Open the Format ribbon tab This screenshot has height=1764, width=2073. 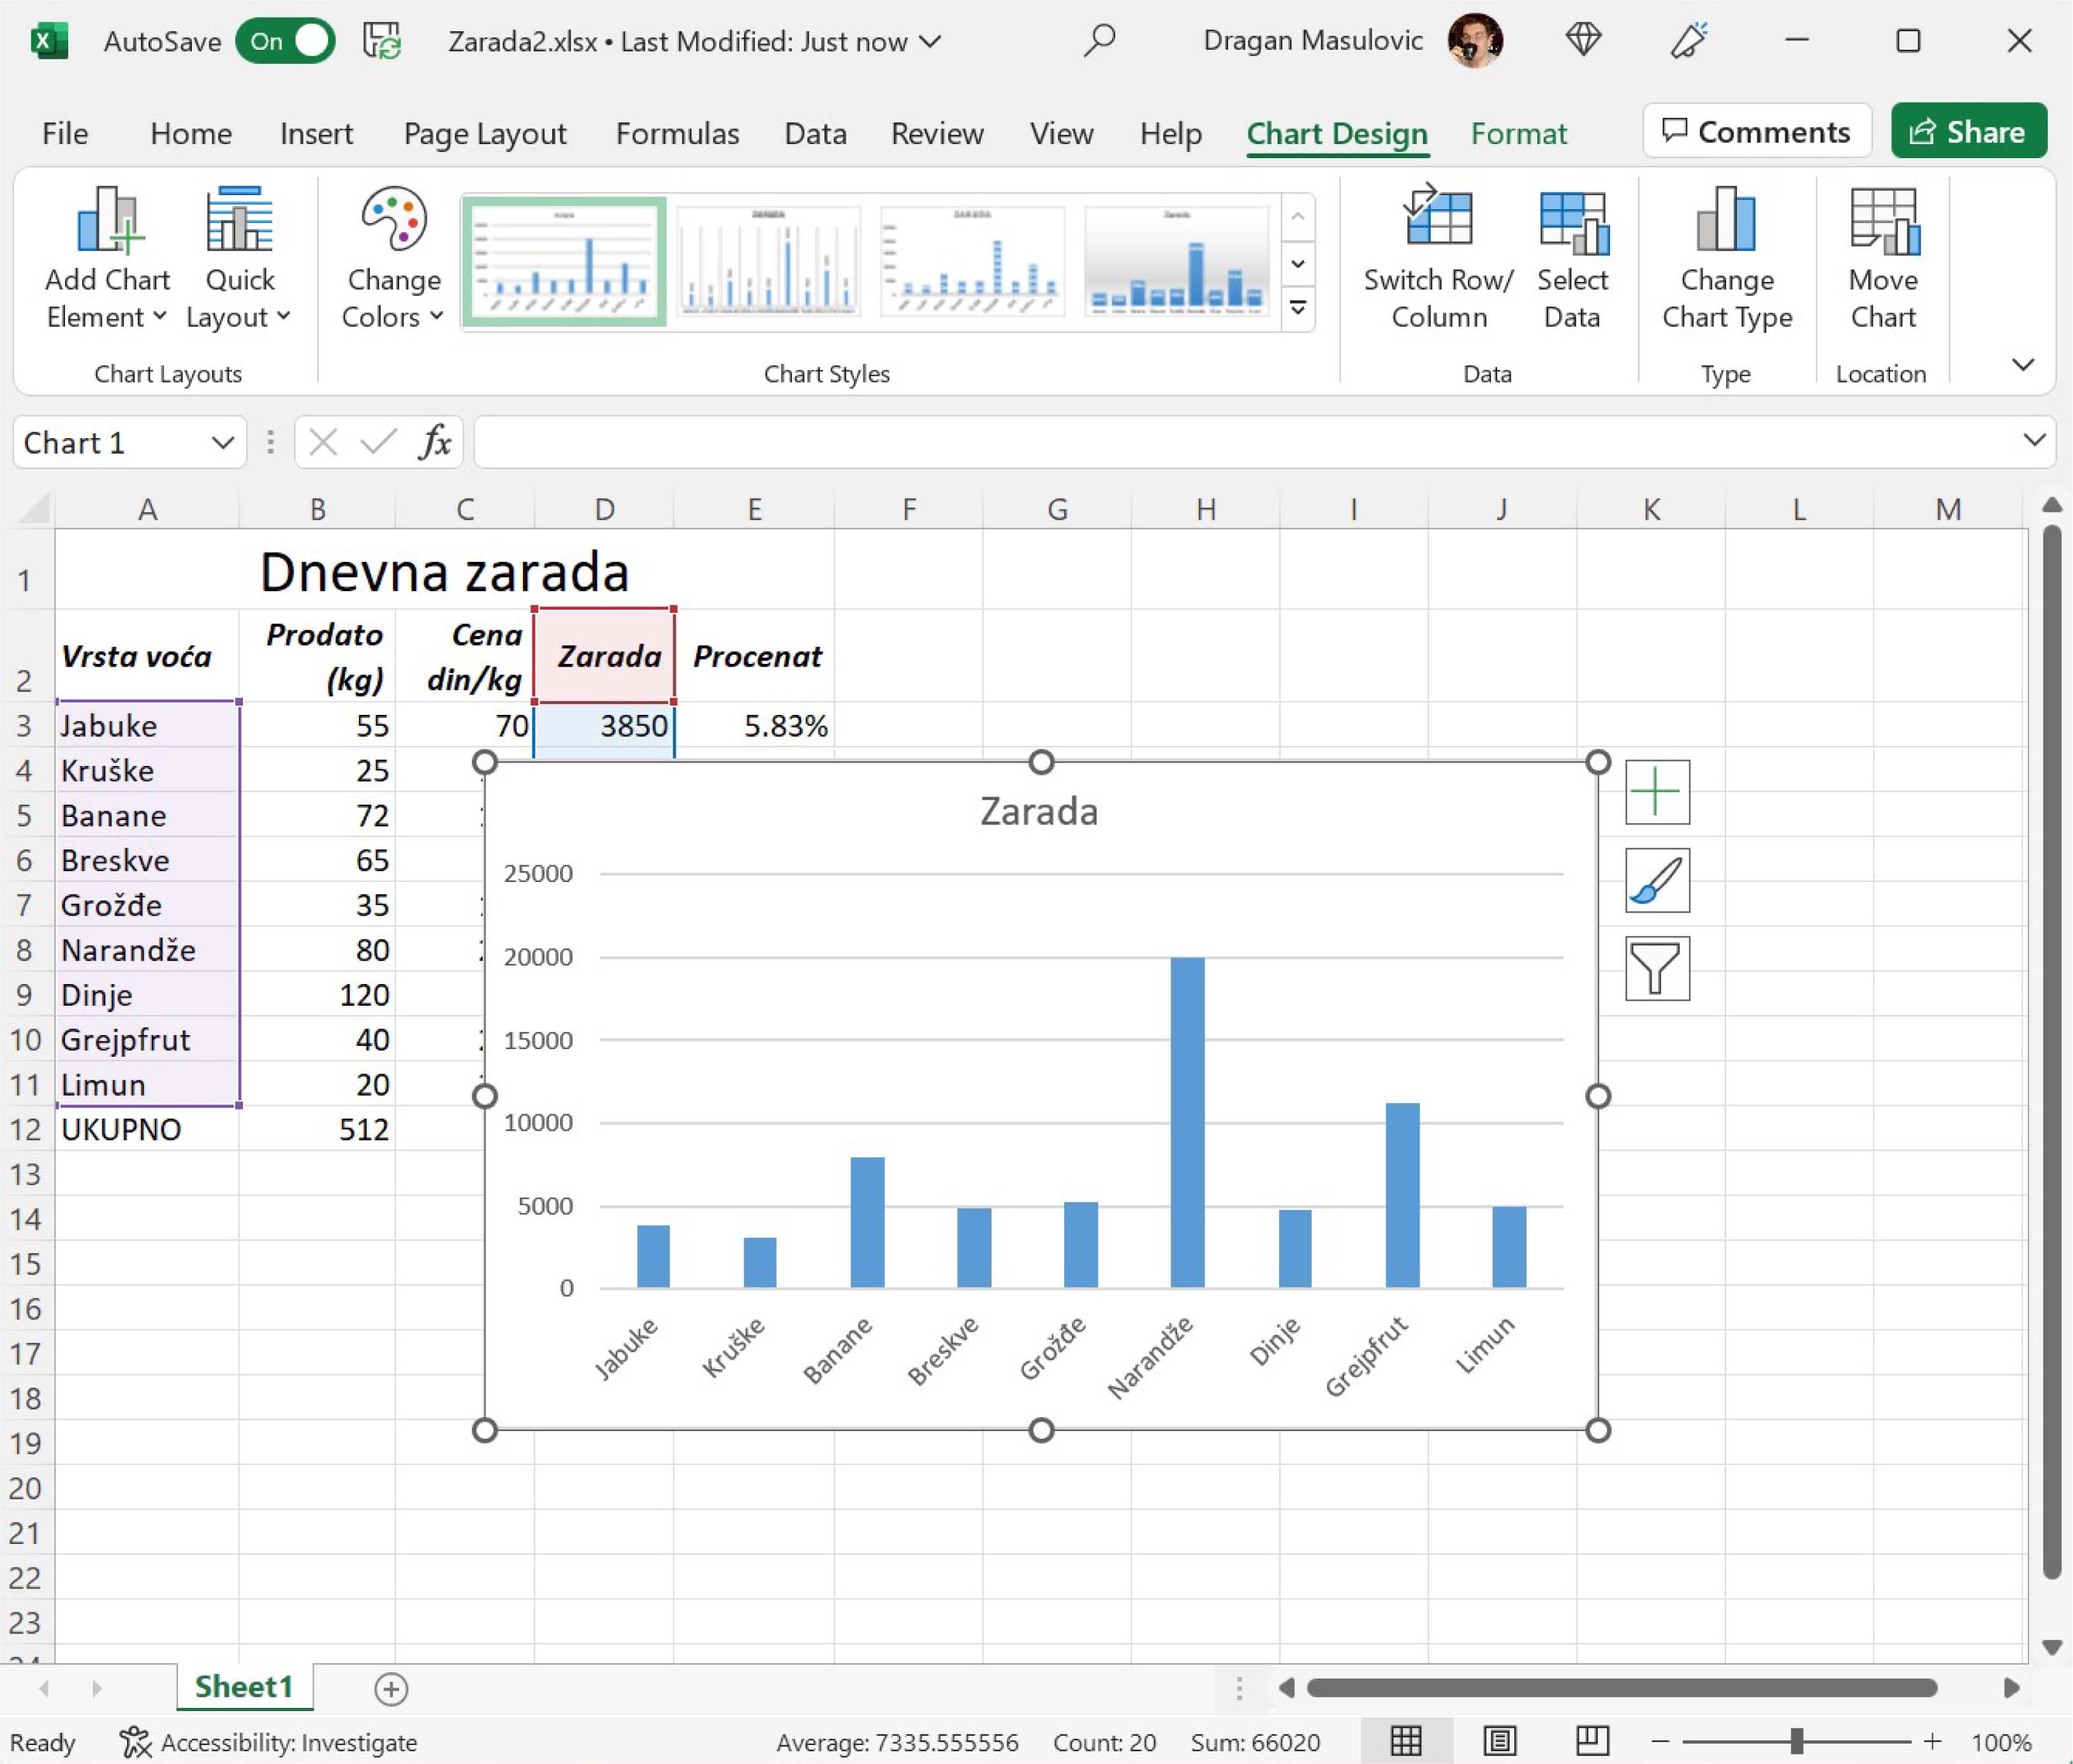[1518, 133]
